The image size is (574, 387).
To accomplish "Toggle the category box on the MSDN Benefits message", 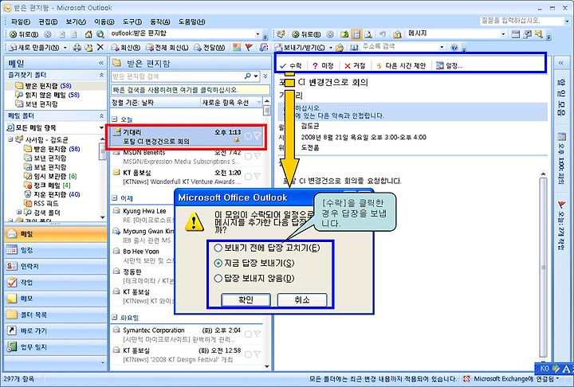I will 248,157.
